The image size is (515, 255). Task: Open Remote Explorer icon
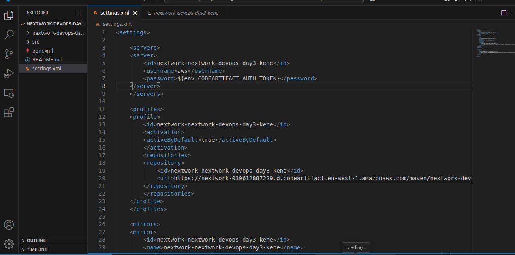click(9, 93)
